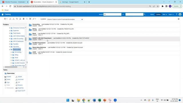Click Delete in the Tasks panel
This screenshot has width=183, height=103.
click(x=7, y=80)
